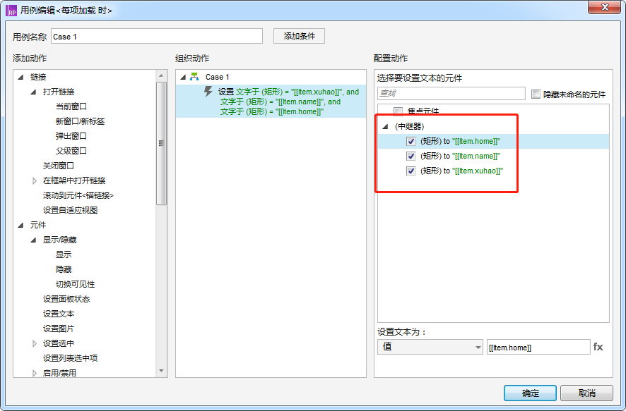
Task: Collapse the 元件 category
Action: coord(20,225)
